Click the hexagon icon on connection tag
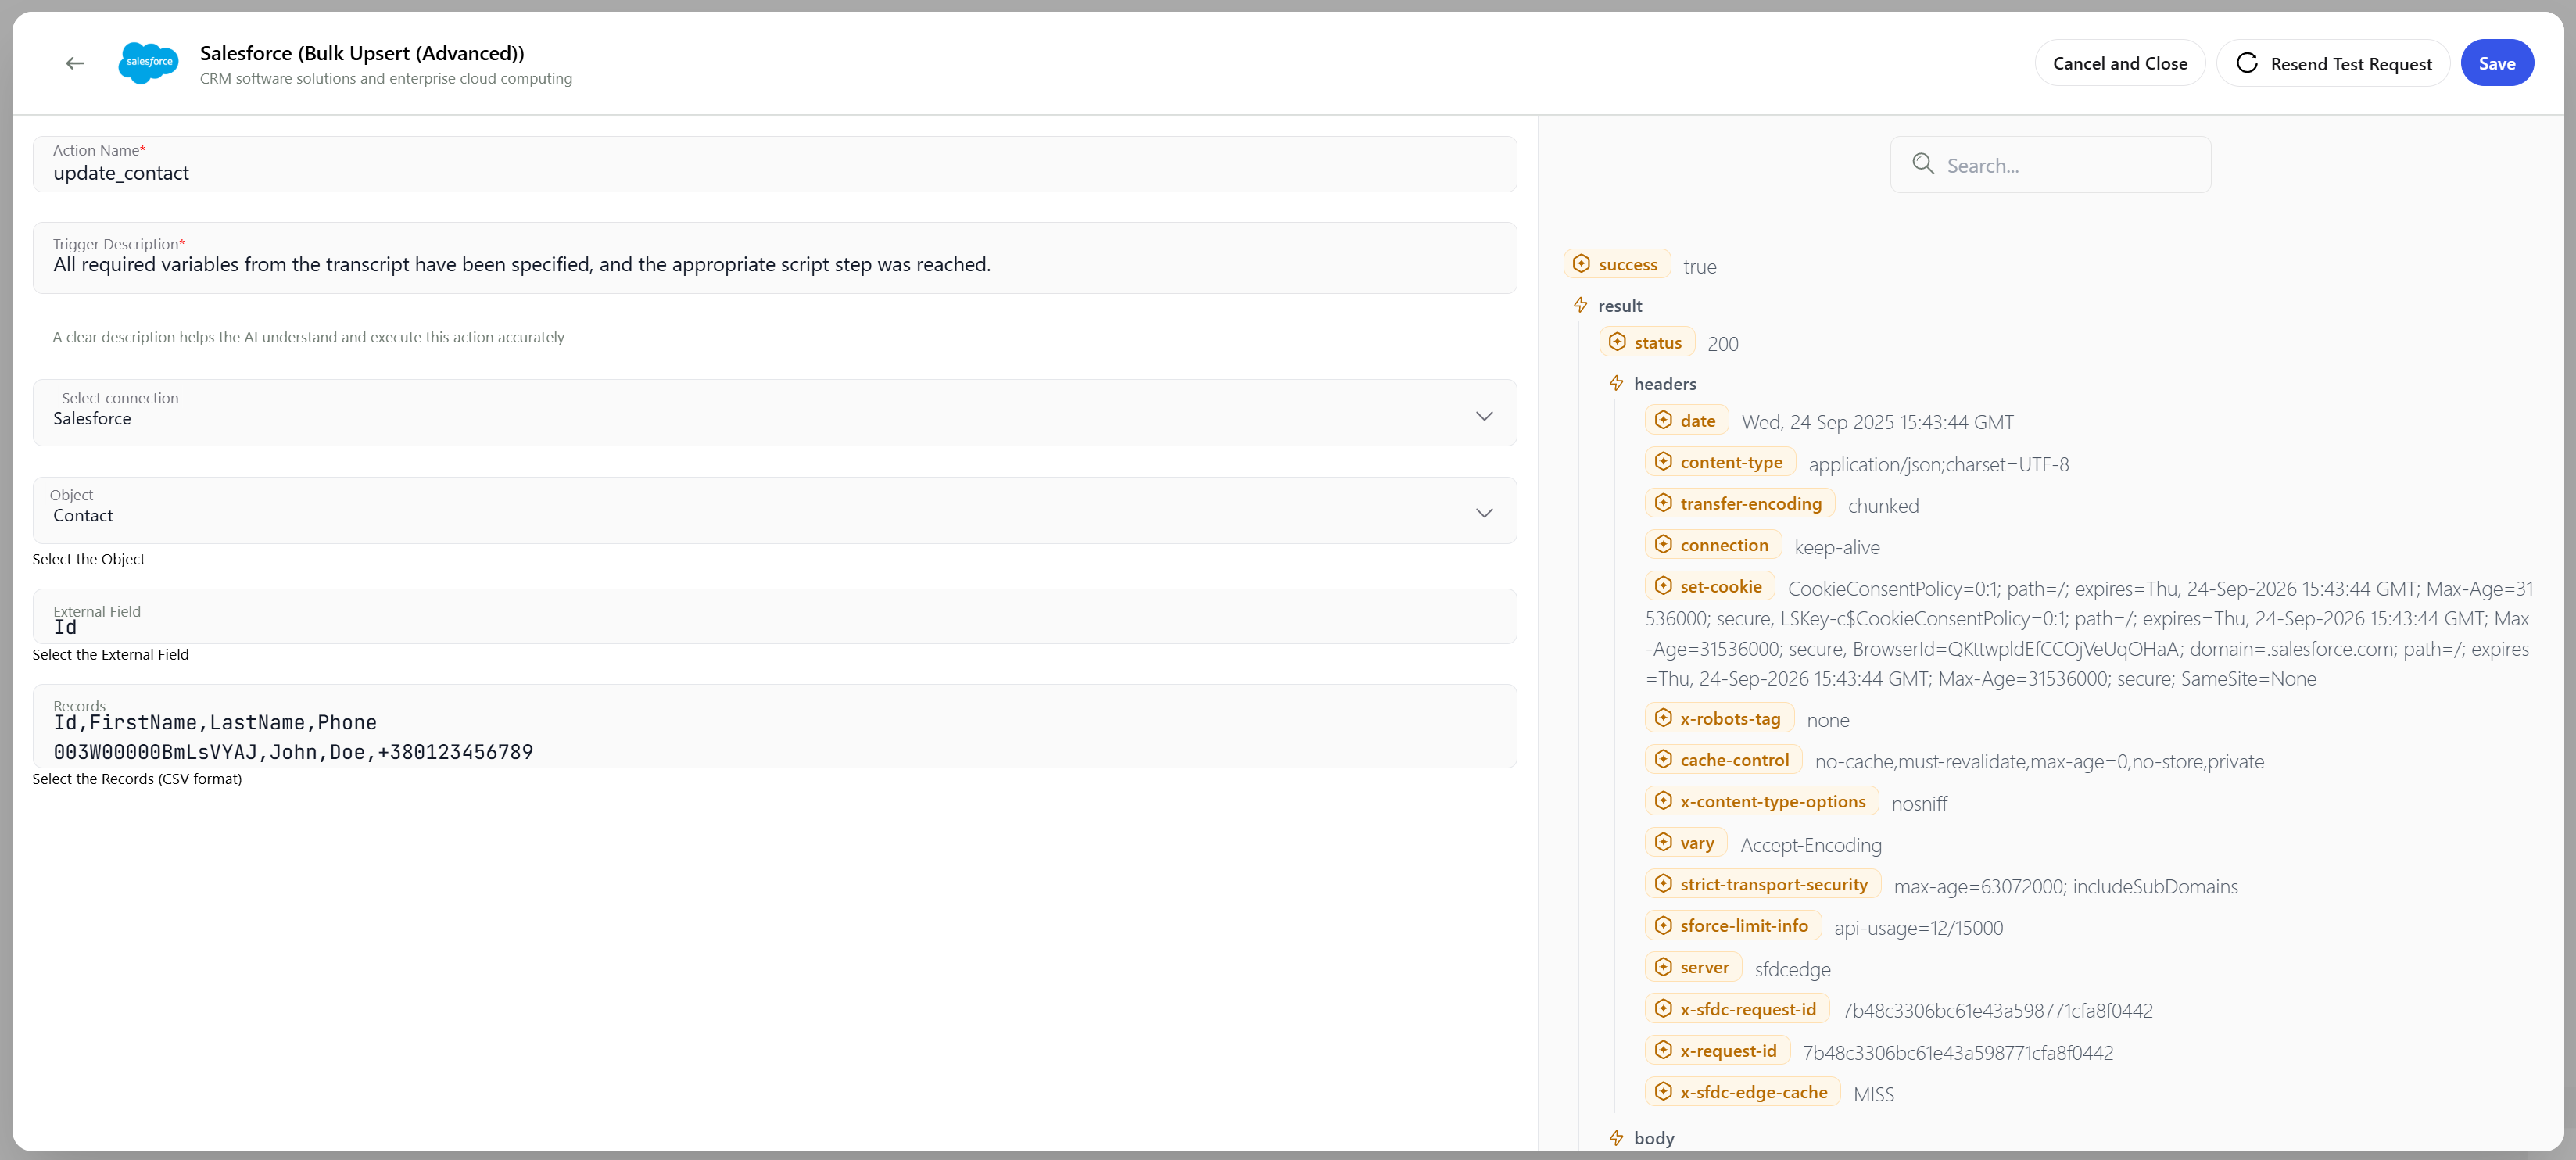The width and height of the screenshot is (2576, 1160). [1663, 545]
